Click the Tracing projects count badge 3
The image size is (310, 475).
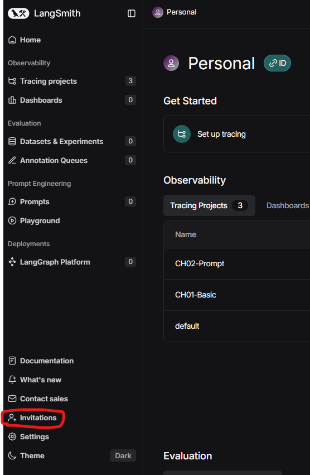tap(130, 81)
